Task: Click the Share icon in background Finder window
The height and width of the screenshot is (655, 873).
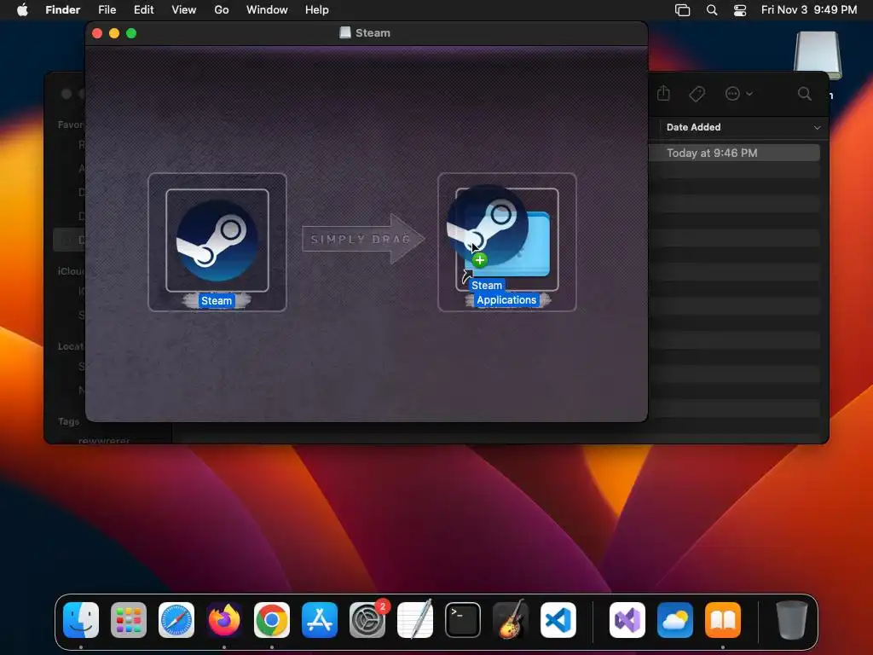Action: [x=663, y=94]
